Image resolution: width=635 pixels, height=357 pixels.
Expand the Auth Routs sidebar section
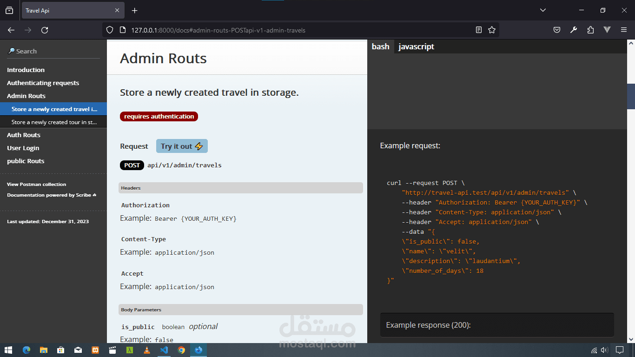[24, 135]
